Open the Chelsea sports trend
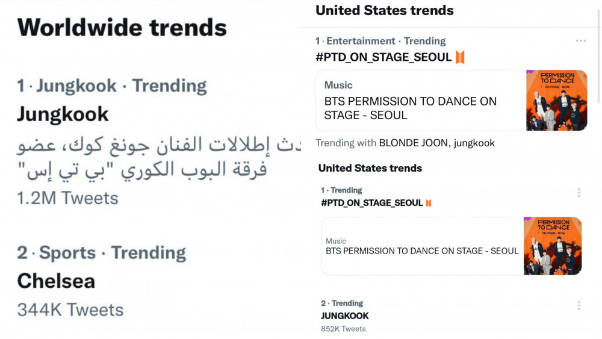Viewport: 602px width, 339px height. coord(56,281)
